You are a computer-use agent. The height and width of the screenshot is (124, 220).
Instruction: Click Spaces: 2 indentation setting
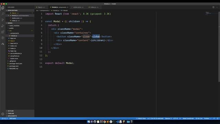168,118
